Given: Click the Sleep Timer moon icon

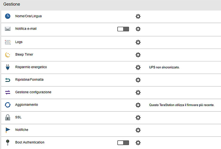Looking at the screenshot, I should tap(8, 55).
